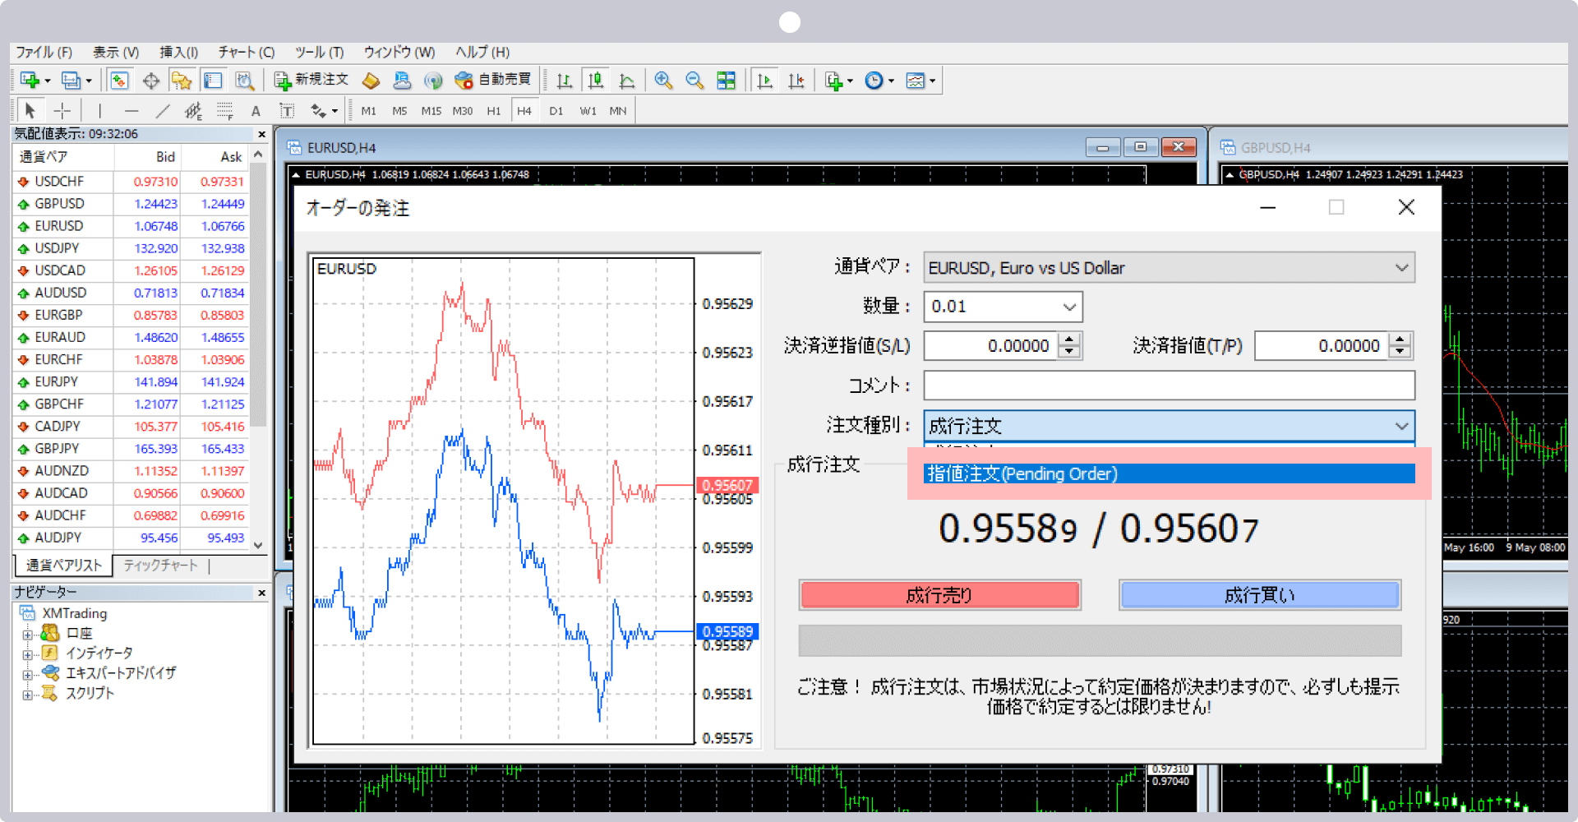Switch to bar chart display icon

coord(564,80)
